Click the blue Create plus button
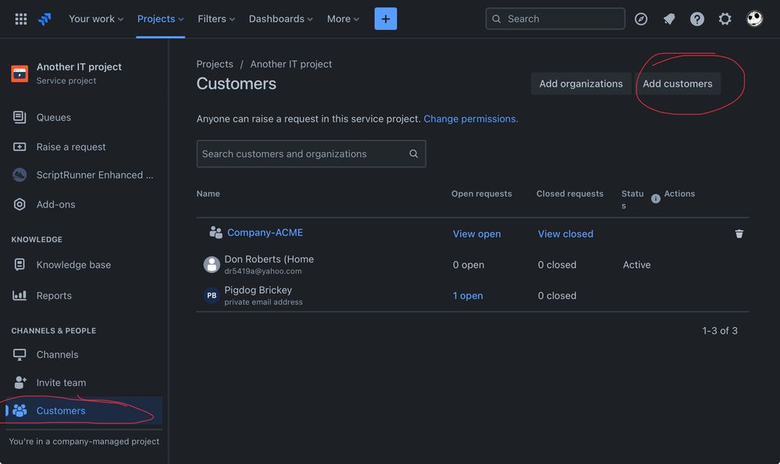Viewport: 780px width, 464px height. 386,19
